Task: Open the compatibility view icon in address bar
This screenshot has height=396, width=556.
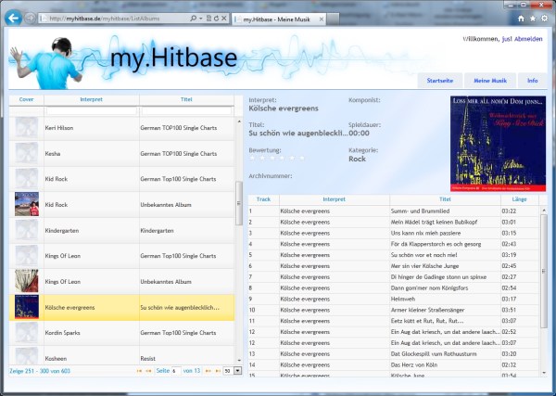Action: coord(208,19)
